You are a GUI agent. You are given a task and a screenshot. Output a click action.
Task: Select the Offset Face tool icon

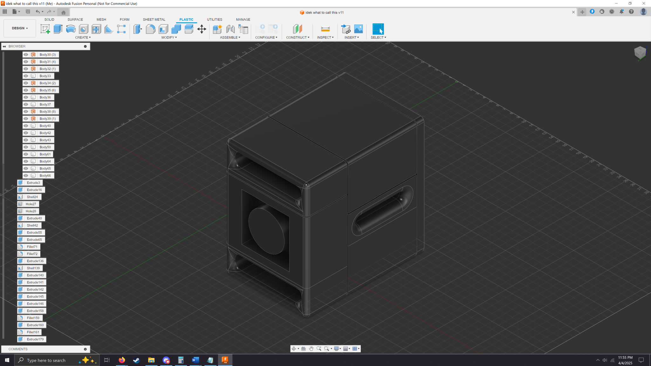coord(189,29)
